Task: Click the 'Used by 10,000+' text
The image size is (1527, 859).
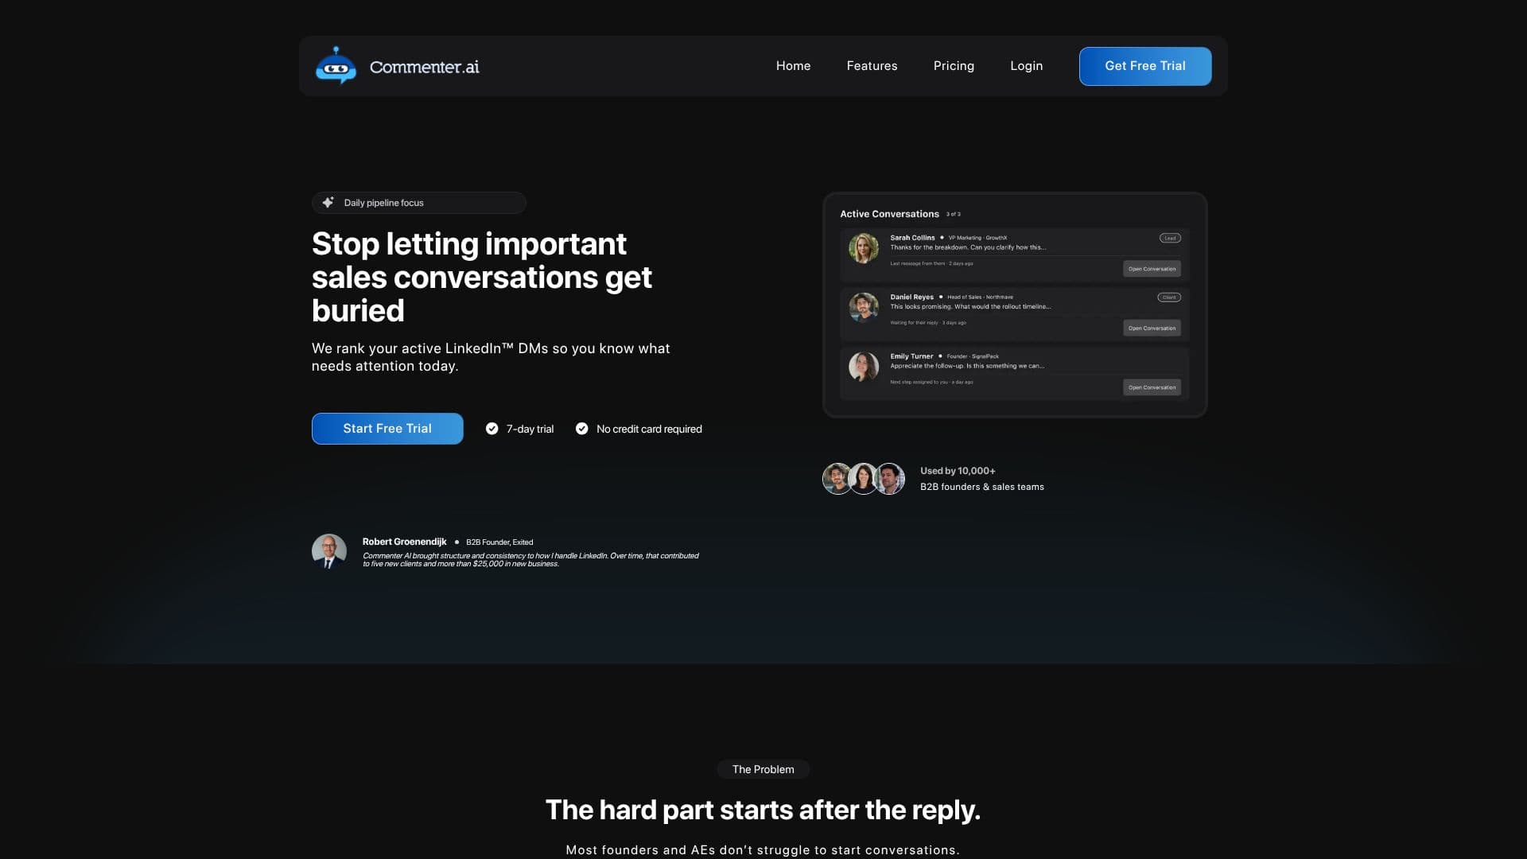Action: click(x=958, y=471)
